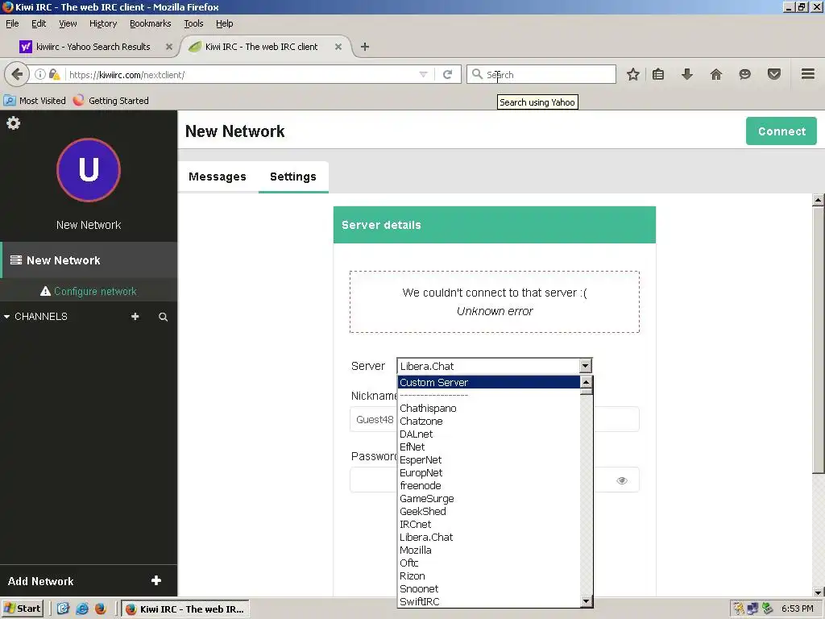Screen dimensions: 825x619
Task: Open the Windows Start menu
Action: 22,609
